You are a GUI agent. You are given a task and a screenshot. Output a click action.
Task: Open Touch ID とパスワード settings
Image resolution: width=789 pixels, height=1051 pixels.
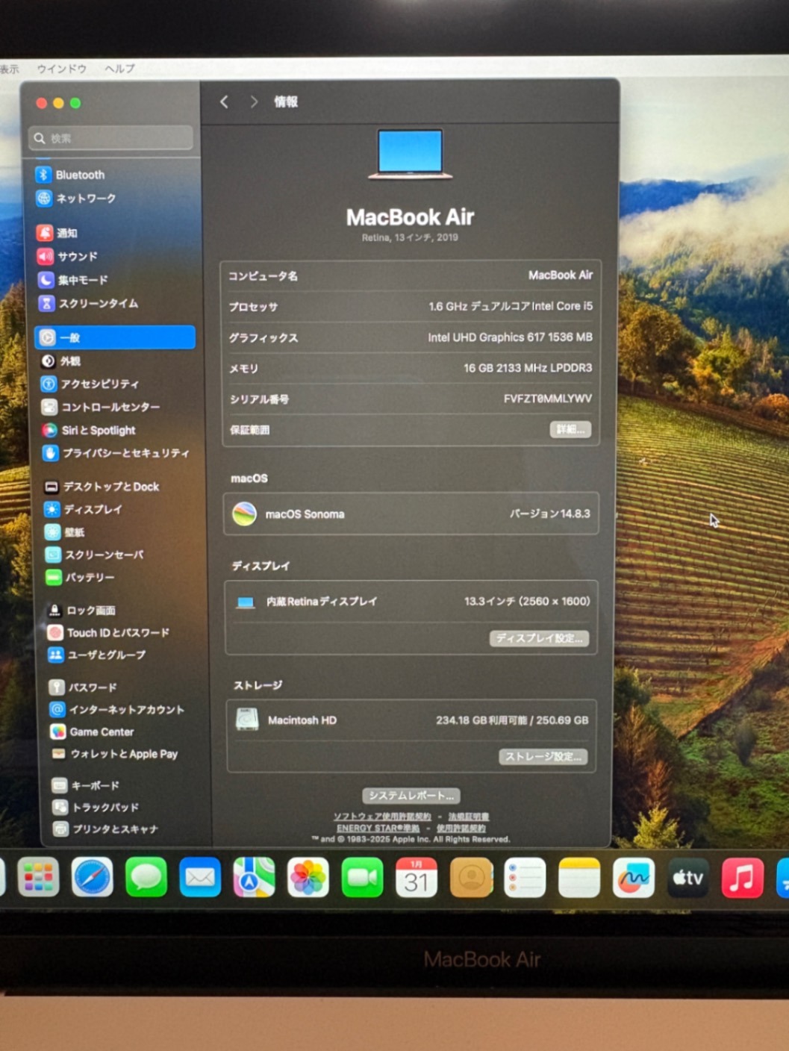coord(109,632)
